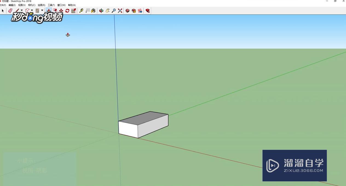Open the Extension Manager ruby icon
The image size is (346, 186).
[x=148, y=11]
